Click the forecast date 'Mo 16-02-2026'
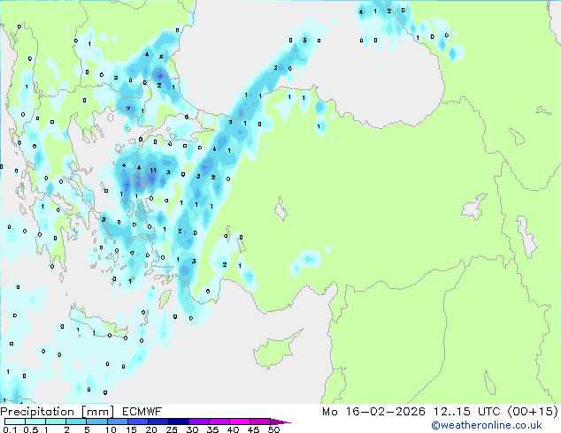 373,412
